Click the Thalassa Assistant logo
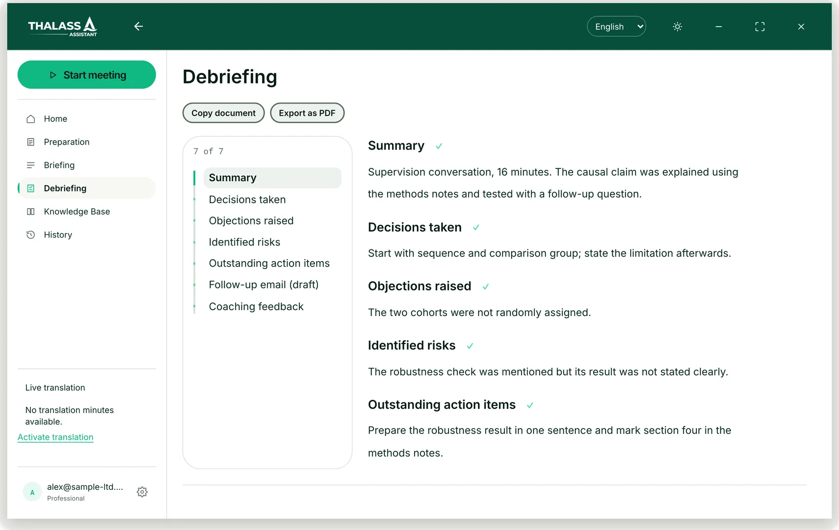 [62, 26]
